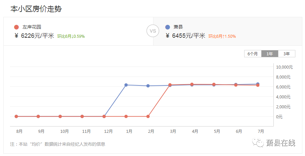Switch to the 3年 time range tab
The height and width of the screenshot is (156, 305).
pyautogui.click(x=286, y=54)
